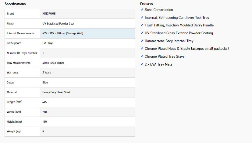This screenshot has width=252, height=143.
Task: Click checkmark next to Chrome Plated Hasp & Staple
Action: coord(142,48)
